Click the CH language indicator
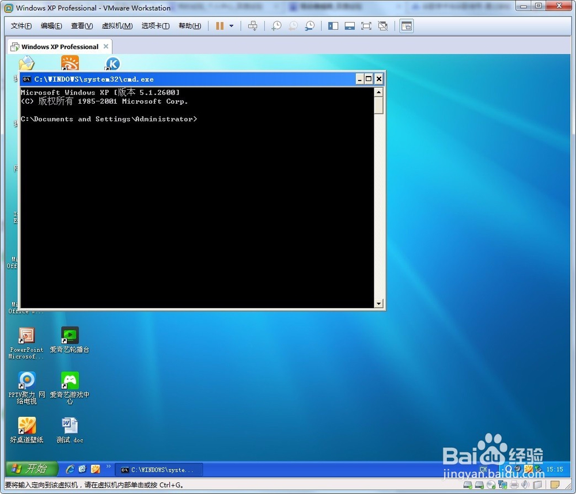Screen dimensions: 576x494 483,469
